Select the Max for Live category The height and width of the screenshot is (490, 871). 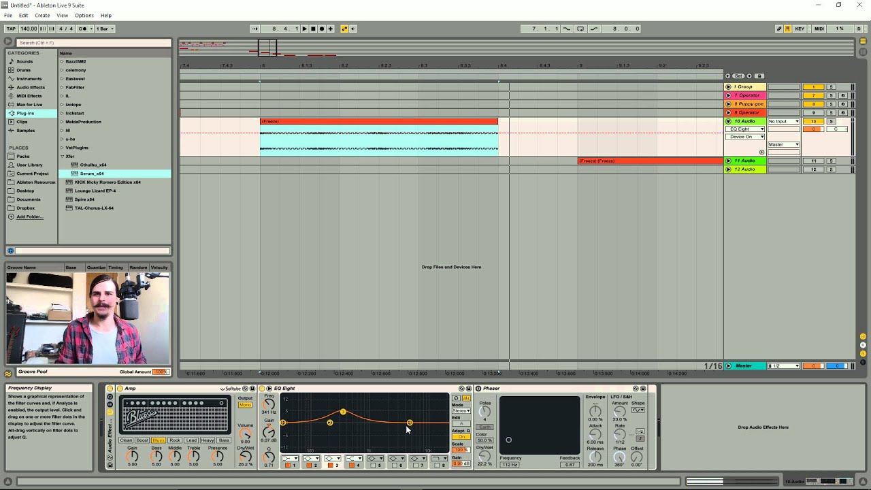(x=29, y=104)
